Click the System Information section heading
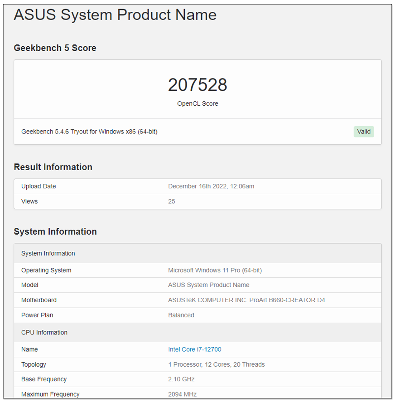The image size is (395, 403). click(x=55, y=231)
